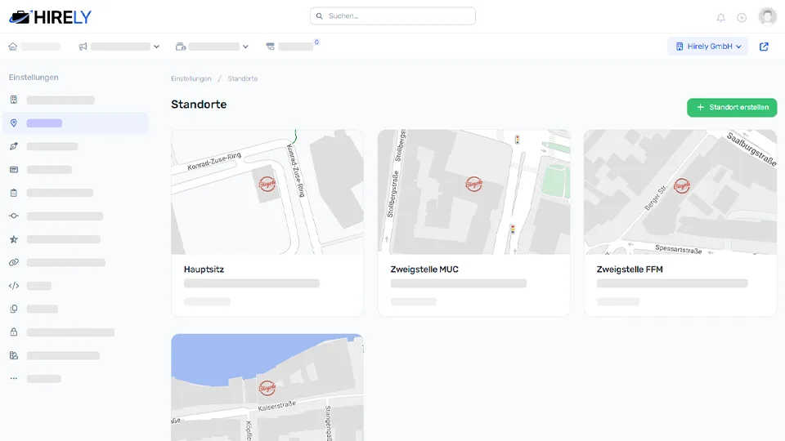Screen dimensions: 785x441
Task: Open the chain link sidebar item
Action: tap(14, 263)
